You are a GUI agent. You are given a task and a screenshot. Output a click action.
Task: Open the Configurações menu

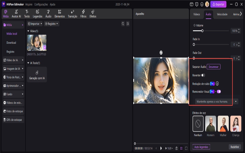pyautogui.click(x=41, y=5)
